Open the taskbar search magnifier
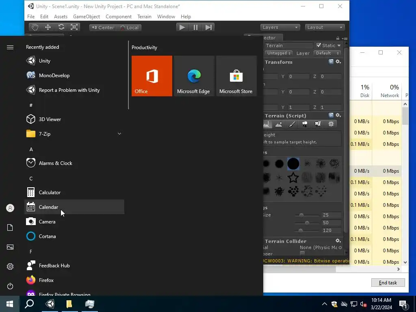Image resolution: width=416 pixels, height=312 pixels. pos(29,304)
